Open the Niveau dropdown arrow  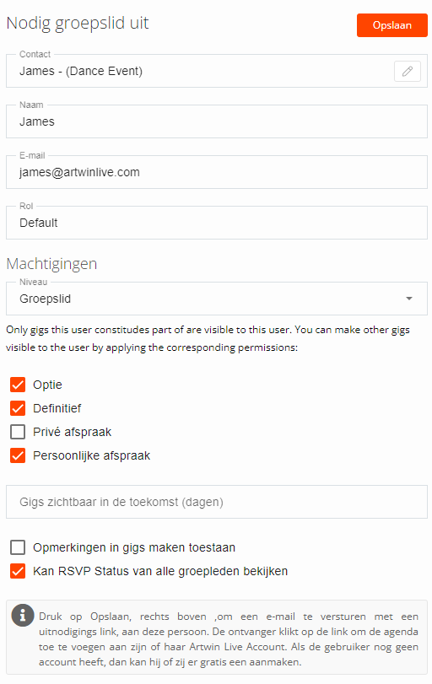pyautogui.click(x=409, y=299)
